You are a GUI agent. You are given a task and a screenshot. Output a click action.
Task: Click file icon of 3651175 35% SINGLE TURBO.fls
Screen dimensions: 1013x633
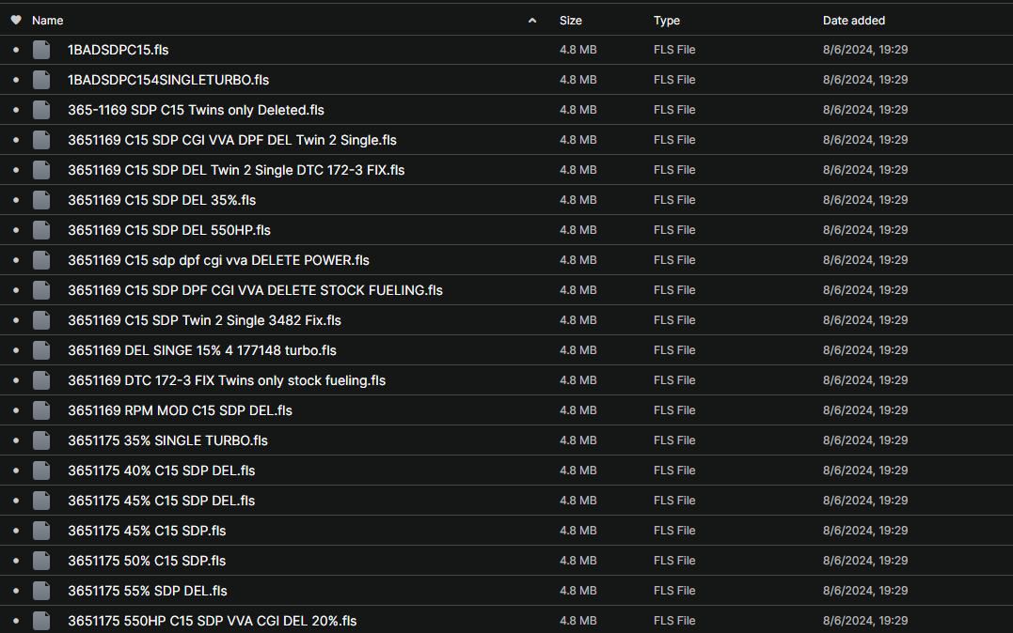(x=40, y=440)
